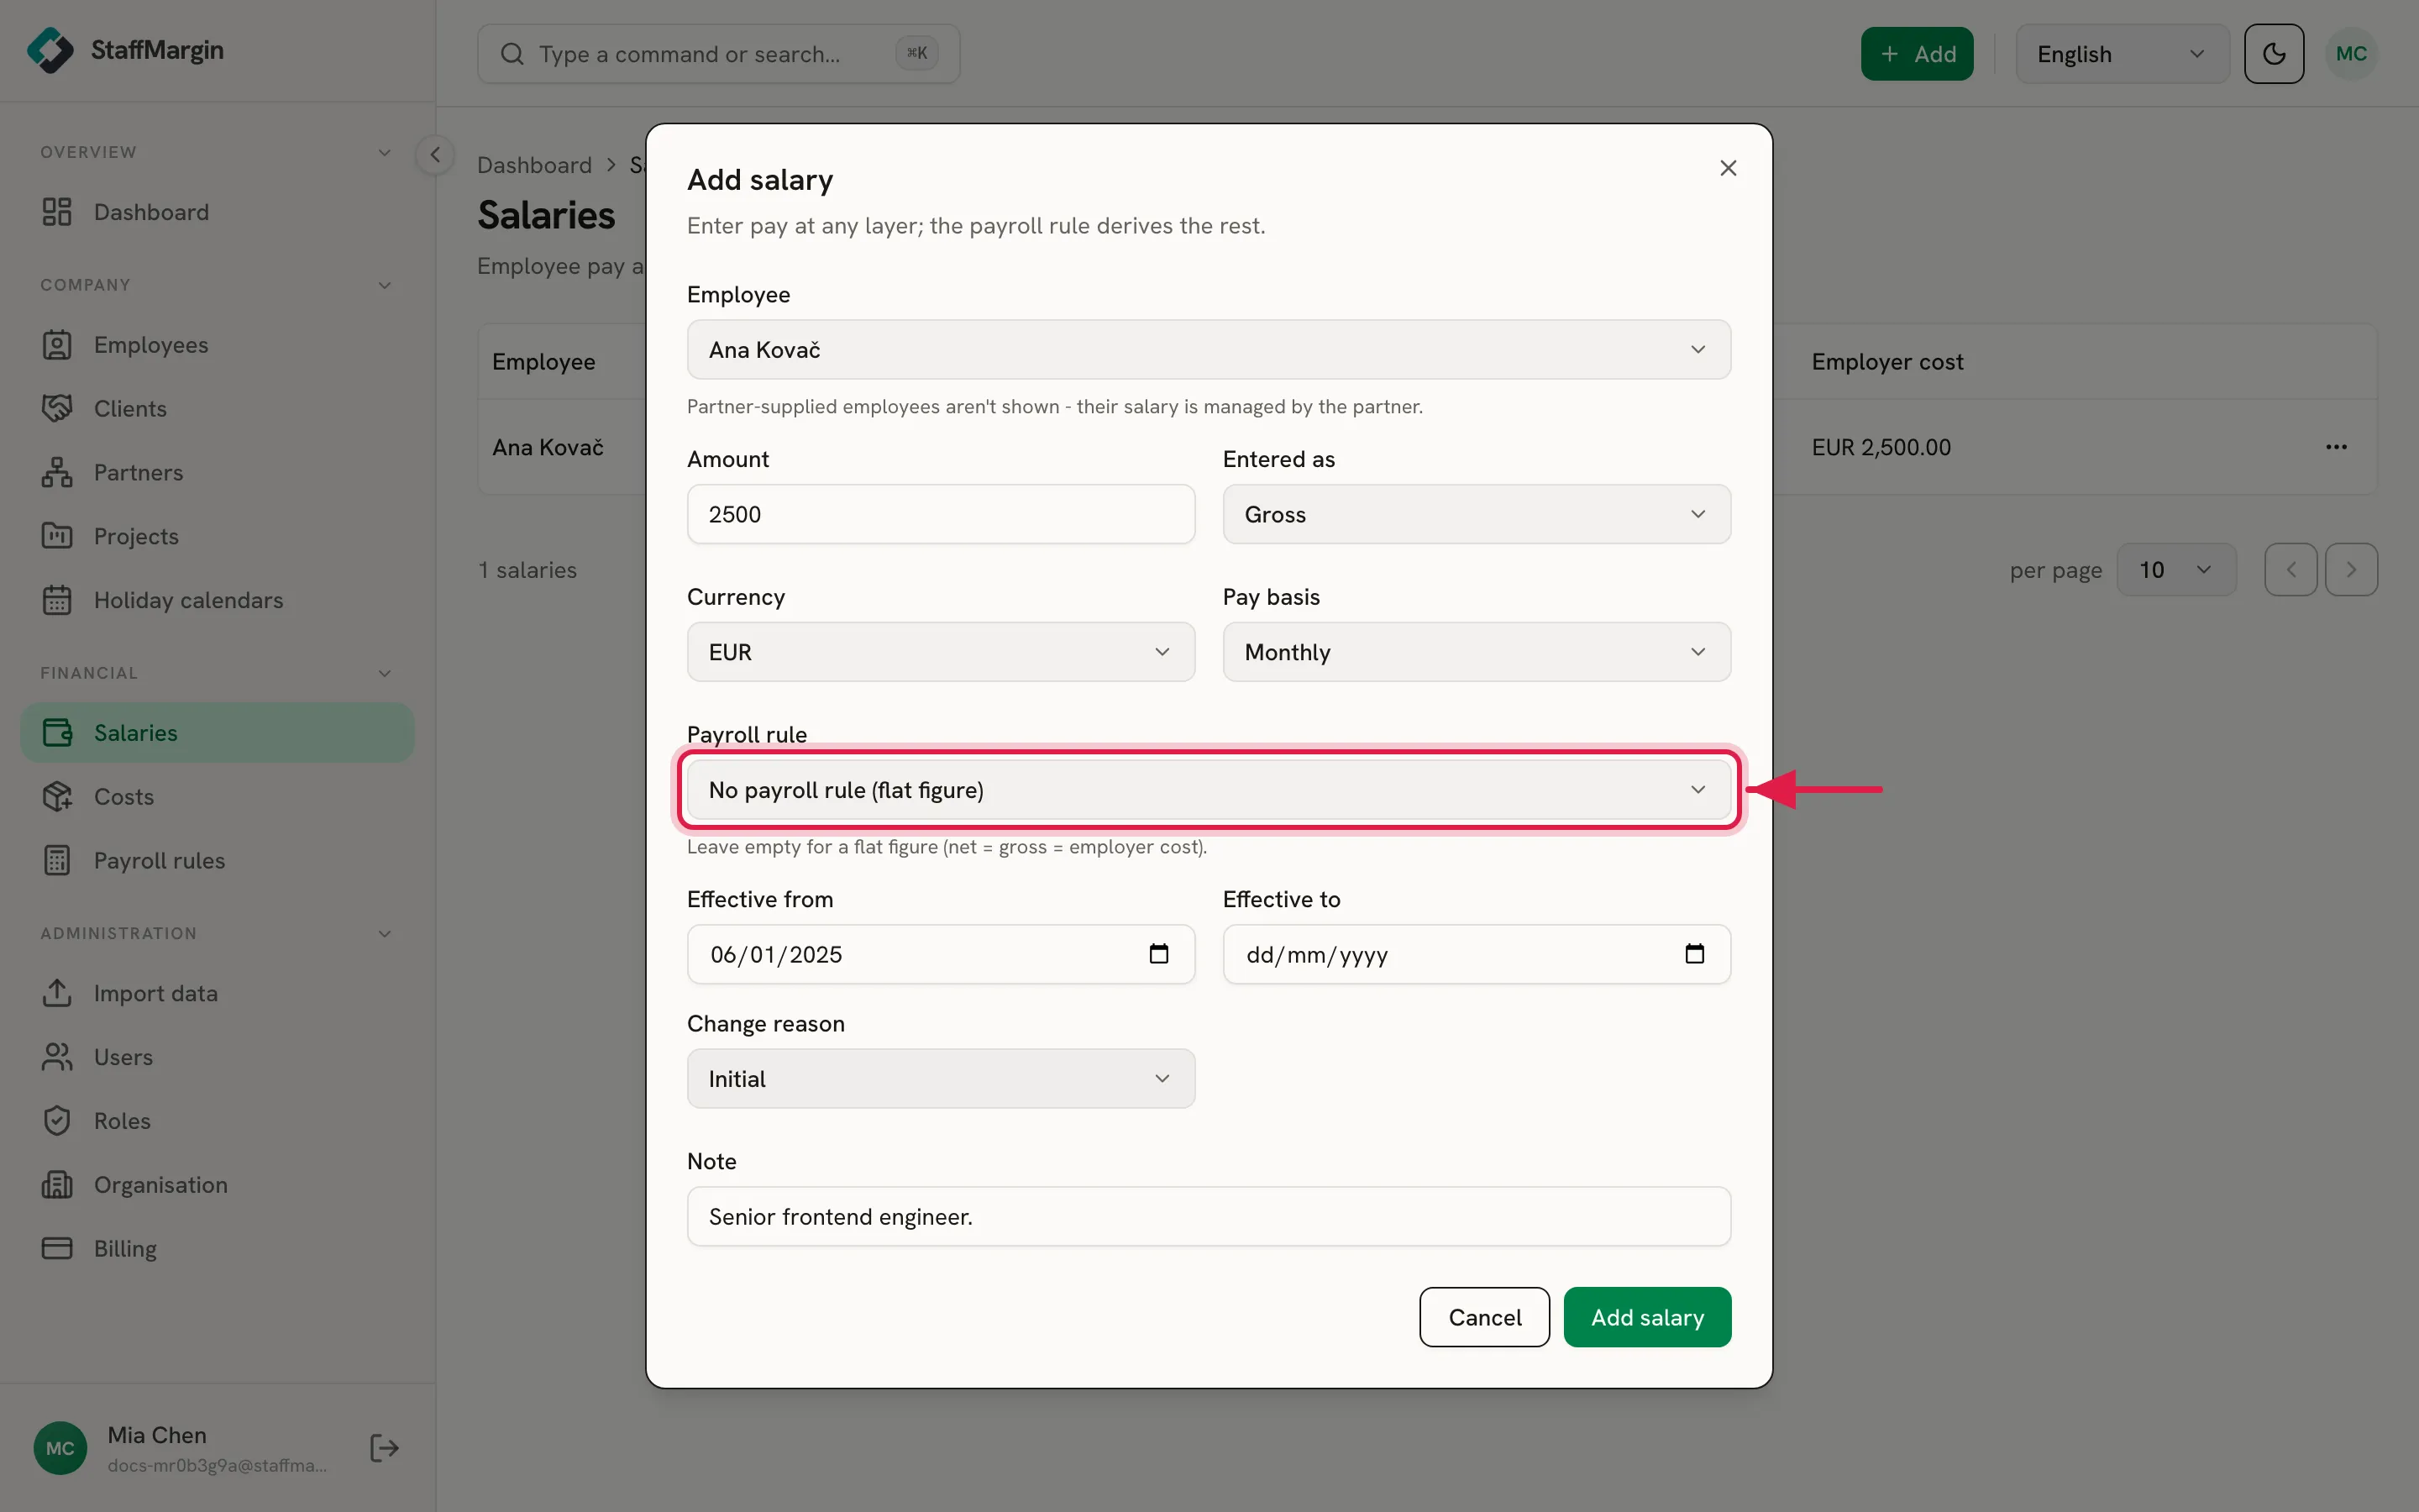Click the Payroll rules calculator icon
The width and height of the screenshot is (2419, 1512).
(57, 861)
